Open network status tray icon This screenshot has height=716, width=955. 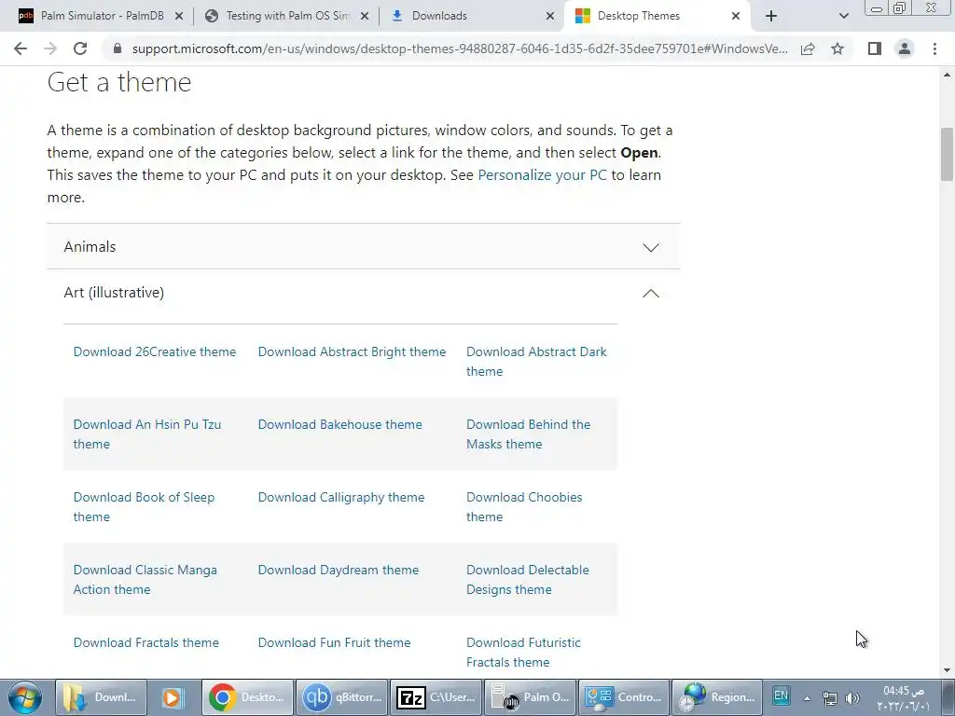point(829,698)
